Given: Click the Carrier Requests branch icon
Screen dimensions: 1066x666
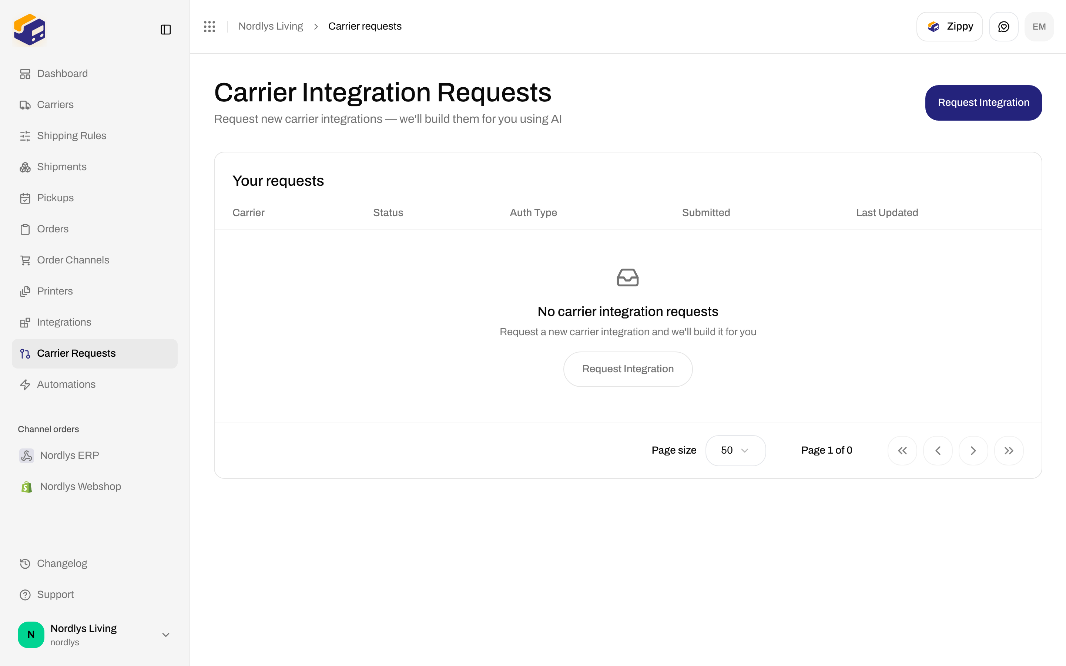Looking at the screenshot, I should click(25, 353).
